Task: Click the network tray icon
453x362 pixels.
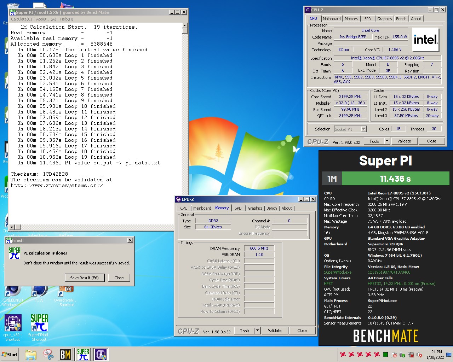Action: point(411,355)
